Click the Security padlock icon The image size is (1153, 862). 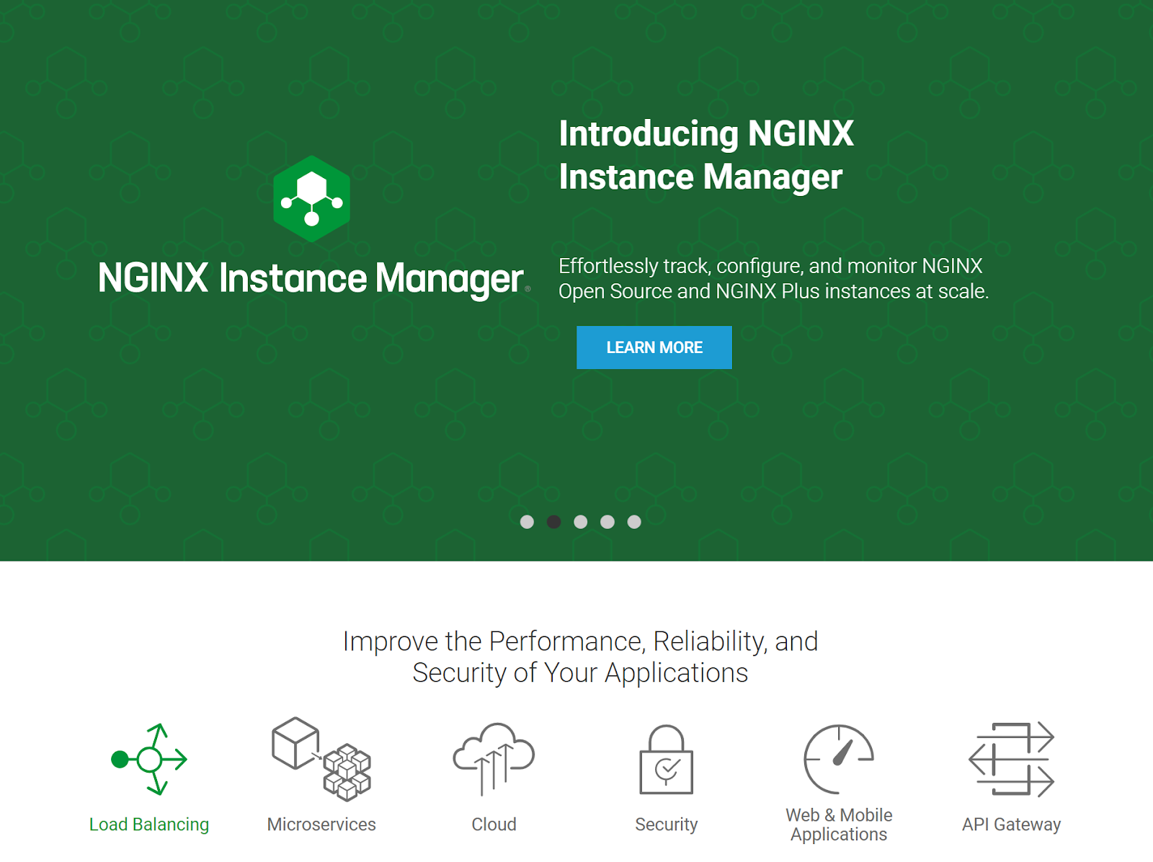666,759
